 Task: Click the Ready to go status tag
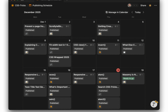[128, 78]
